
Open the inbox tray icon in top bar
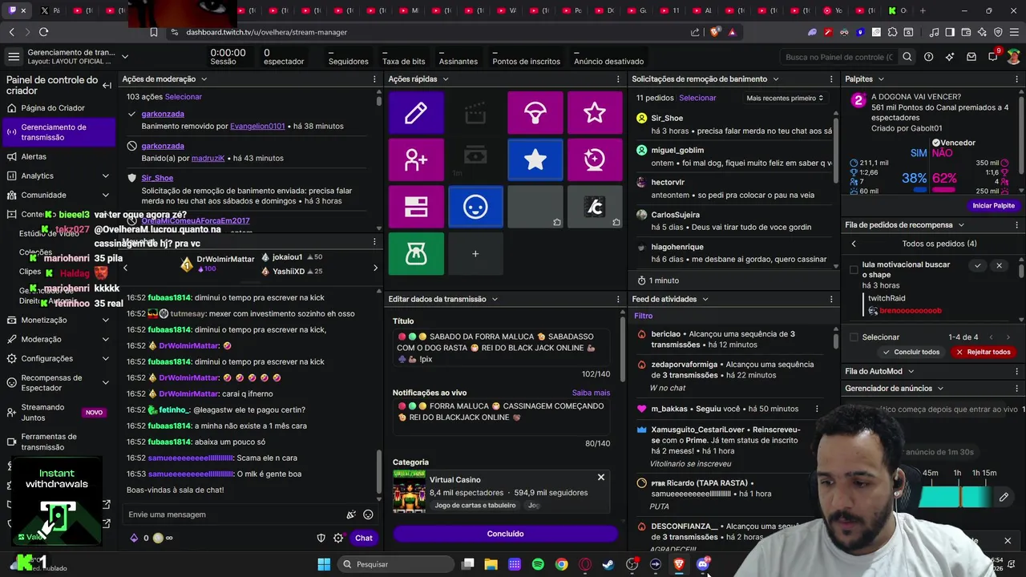tap(971, 57)
